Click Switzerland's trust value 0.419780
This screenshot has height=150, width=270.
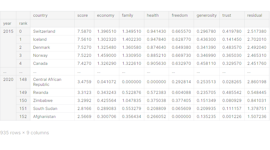(x=232, y=31)
